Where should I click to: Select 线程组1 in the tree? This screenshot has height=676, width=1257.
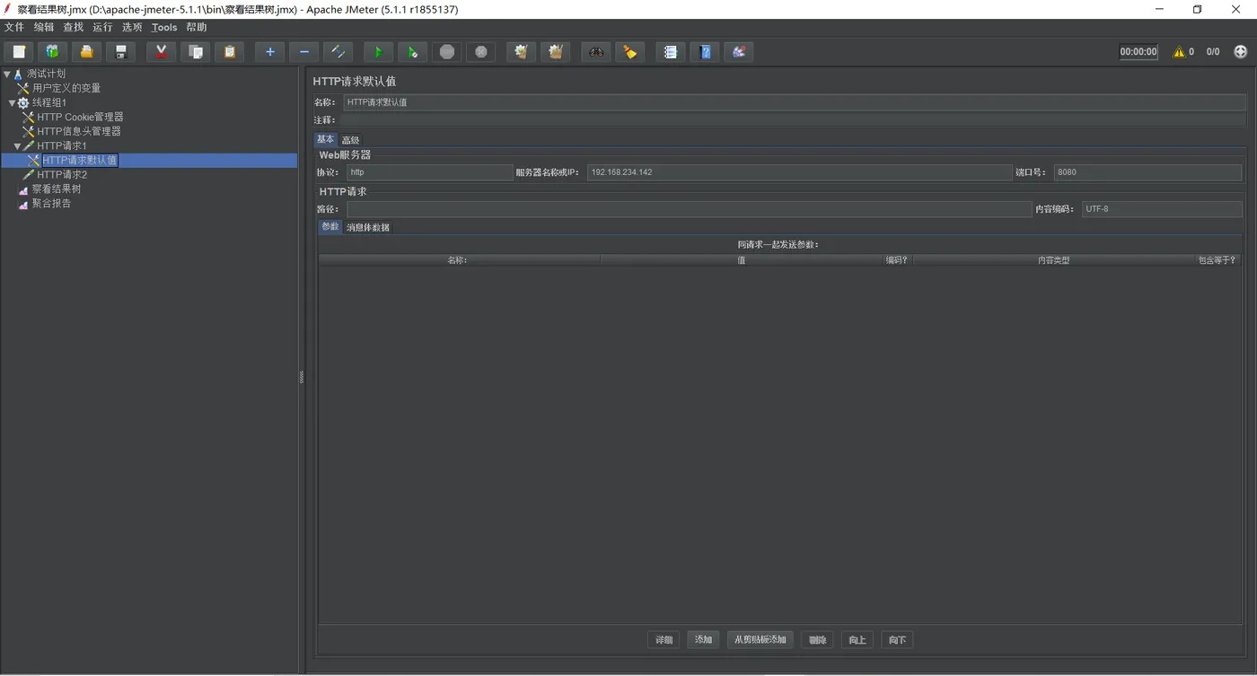(x=49, y=102)
